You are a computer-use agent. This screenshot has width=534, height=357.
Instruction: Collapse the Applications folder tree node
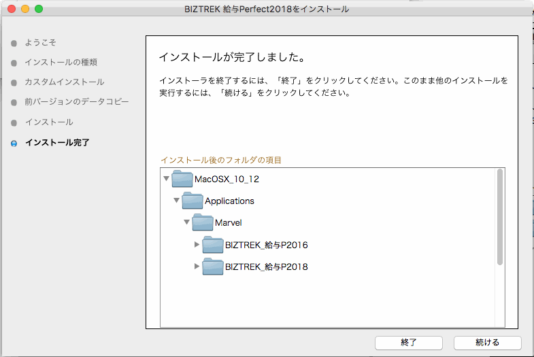(x=177, y=201)
